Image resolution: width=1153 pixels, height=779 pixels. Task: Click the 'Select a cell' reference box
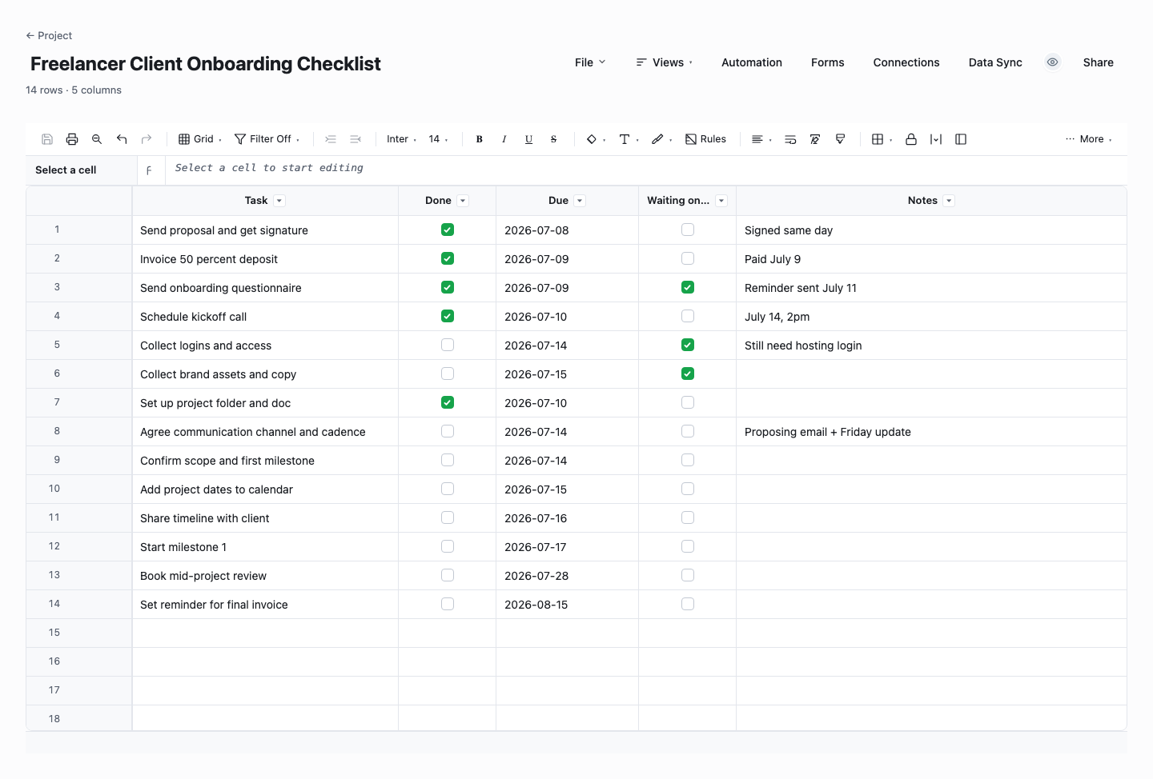pos(81,170)
